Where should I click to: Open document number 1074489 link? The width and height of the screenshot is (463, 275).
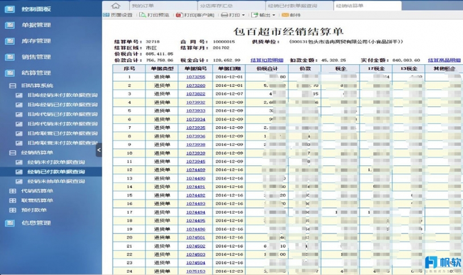point(196,170)
